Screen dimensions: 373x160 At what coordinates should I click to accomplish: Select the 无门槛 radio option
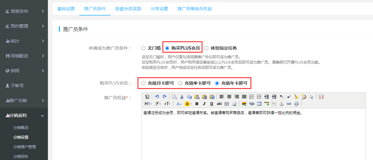pos(143,48)
